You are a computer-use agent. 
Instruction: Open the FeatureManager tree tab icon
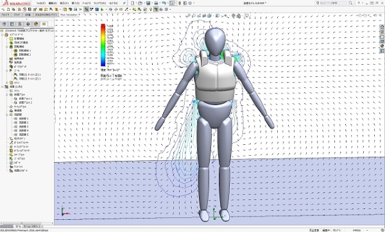point(4,24)
